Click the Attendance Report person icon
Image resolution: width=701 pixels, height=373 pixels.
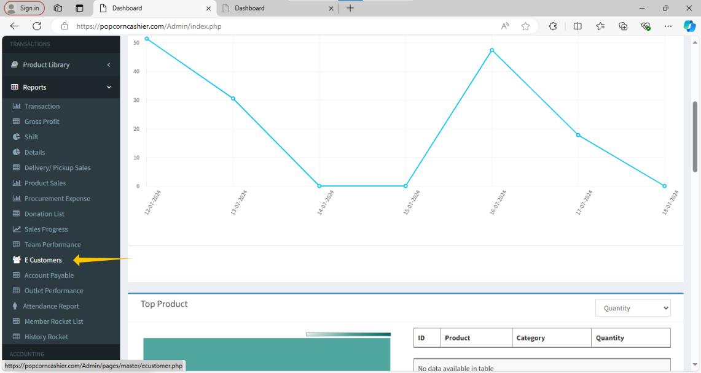click(x=15, y=306)
